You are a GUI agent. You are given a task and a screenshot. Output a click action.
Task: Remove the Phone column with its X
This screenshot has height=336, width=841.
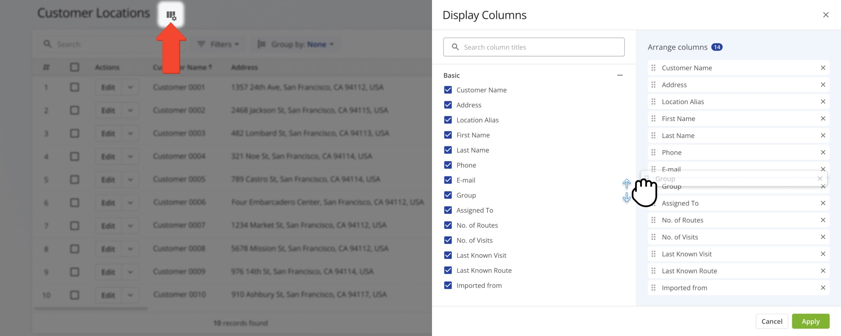pos(823,152)
